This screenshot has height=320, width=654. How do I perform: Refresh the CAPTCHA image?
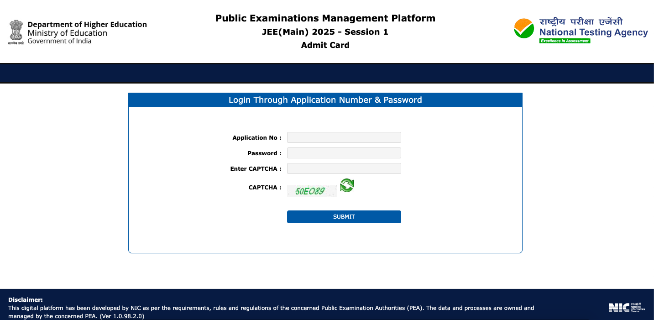[x=346, y=186]
